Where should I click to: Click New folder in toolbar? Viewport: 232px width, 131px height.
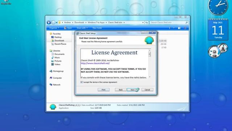point(97,28)
